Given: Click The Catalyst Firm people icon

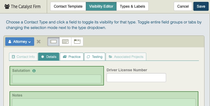Looking at the screenshot, I should (x=7, y=6).
